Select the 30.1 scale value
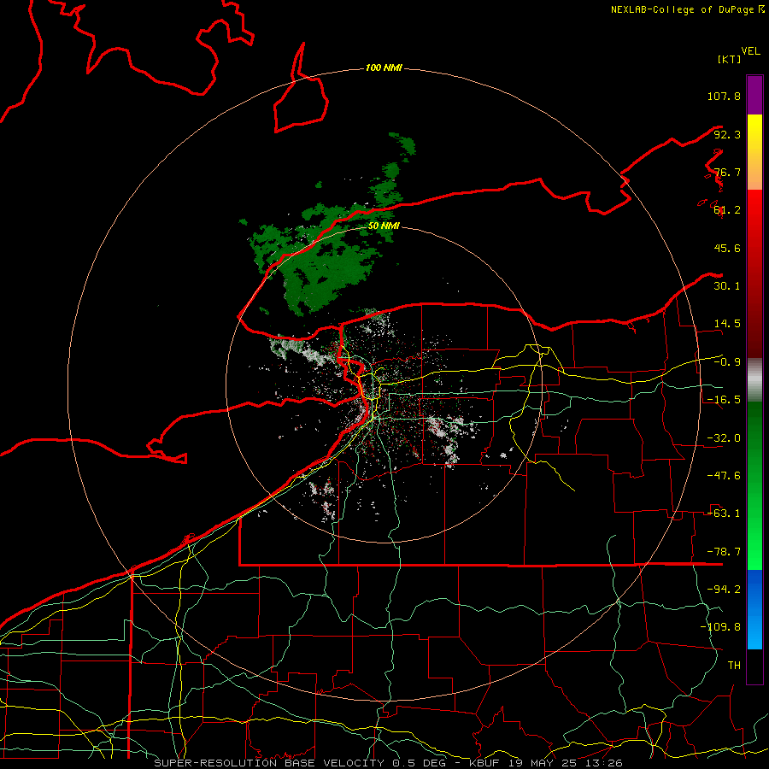769x769 pixels. click(727, 286)
